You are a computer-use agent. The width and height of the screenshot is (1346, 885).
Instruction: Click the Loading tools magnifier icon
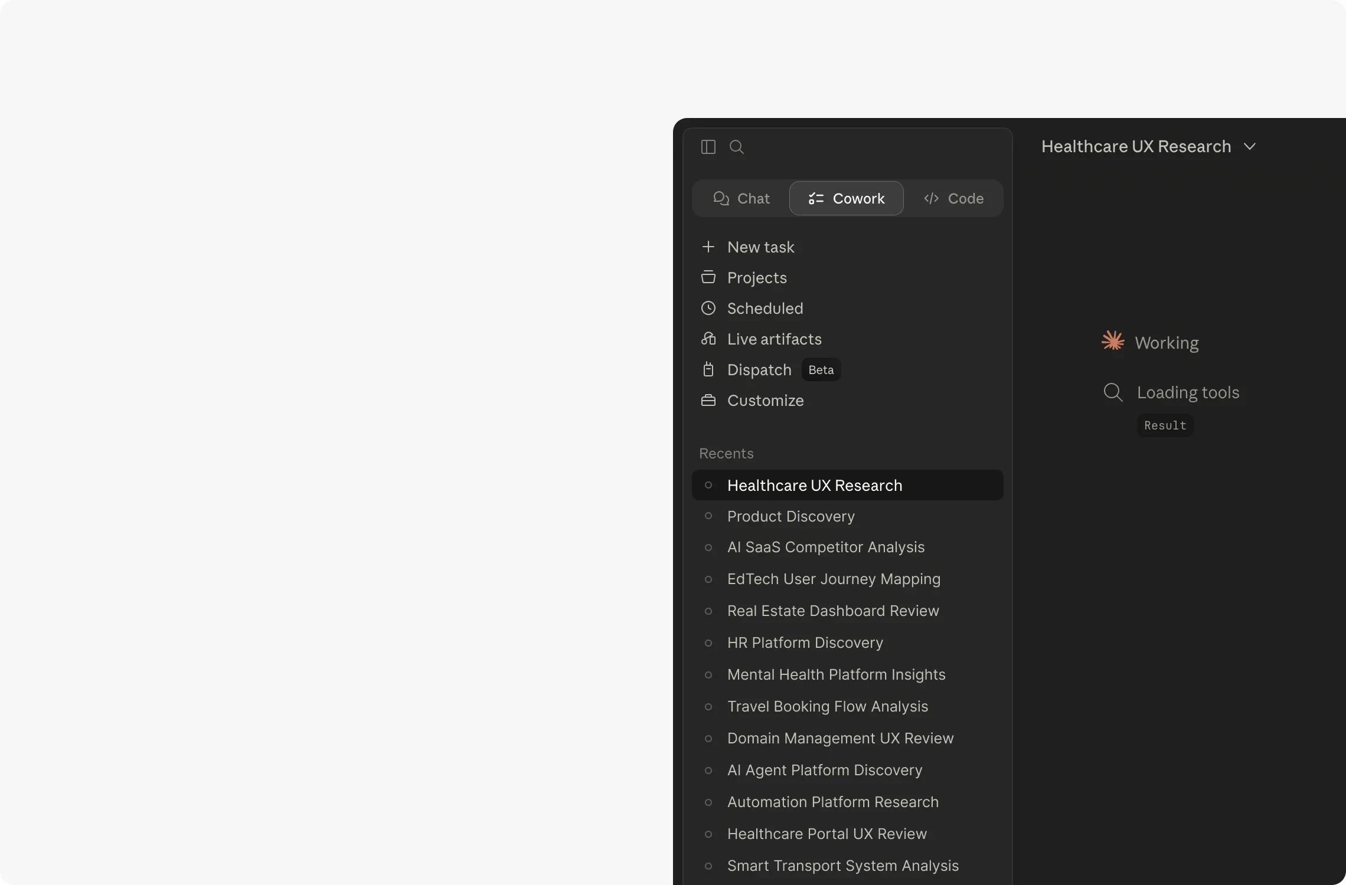click(x=1113, y=392)
